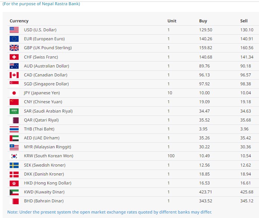
Task: Click the South Korean flag icon
Action: click(x=14, y=156)
